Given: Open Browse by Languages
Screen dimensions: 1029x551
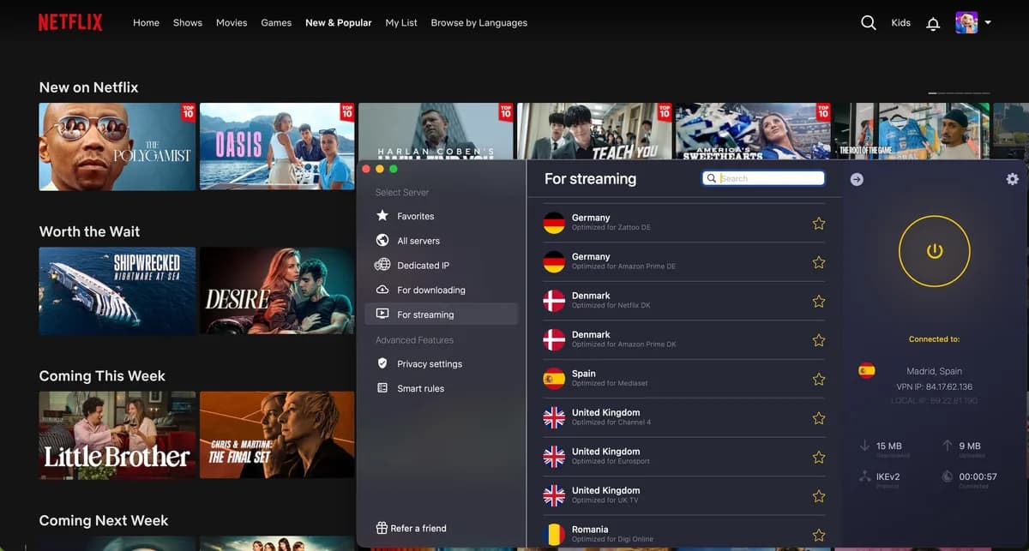Looking at the screenshot, I should click(479, 23).
